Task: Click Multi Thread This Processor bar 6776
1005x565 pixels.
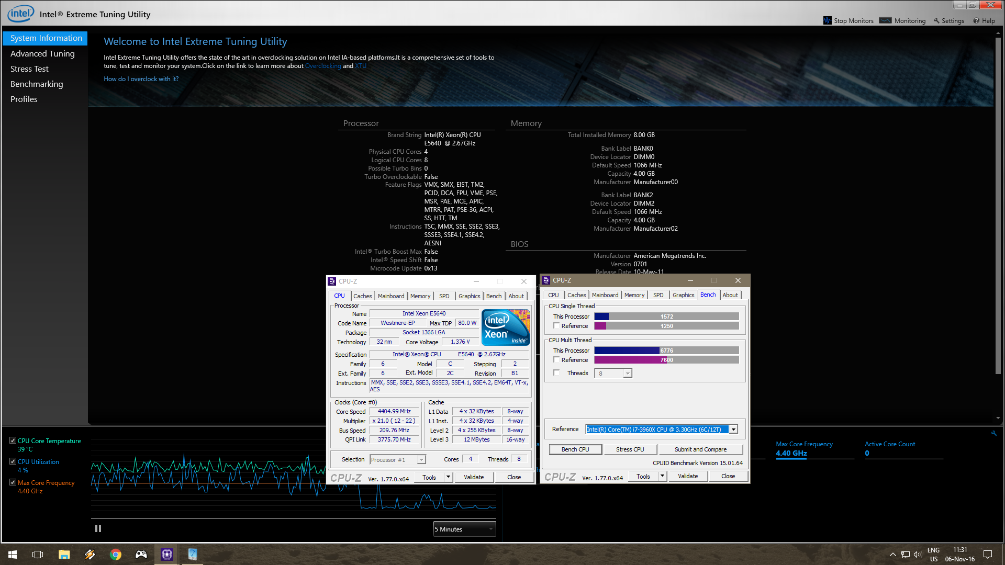Action: click(x=666, y=351)
